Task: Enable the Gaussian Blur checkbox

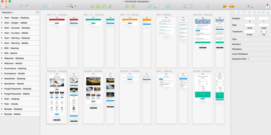Action: pyautogui.click(x=268, y=59)
